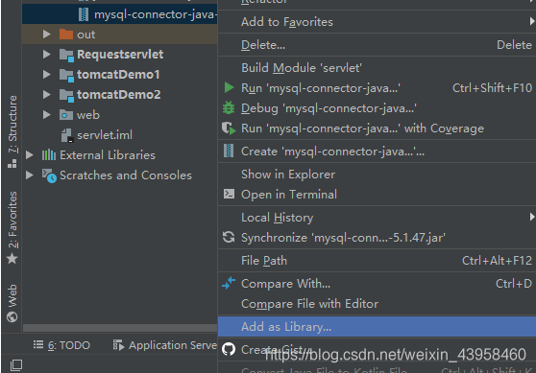Click the Debug bug icon
Viewport: 536px width, 373px height.
[x=229, y=107]
